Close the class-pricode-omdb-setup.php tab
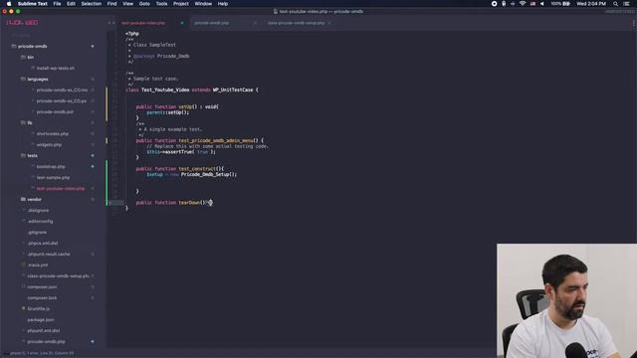This screenshot has width=637, height=358. point(329,23)
